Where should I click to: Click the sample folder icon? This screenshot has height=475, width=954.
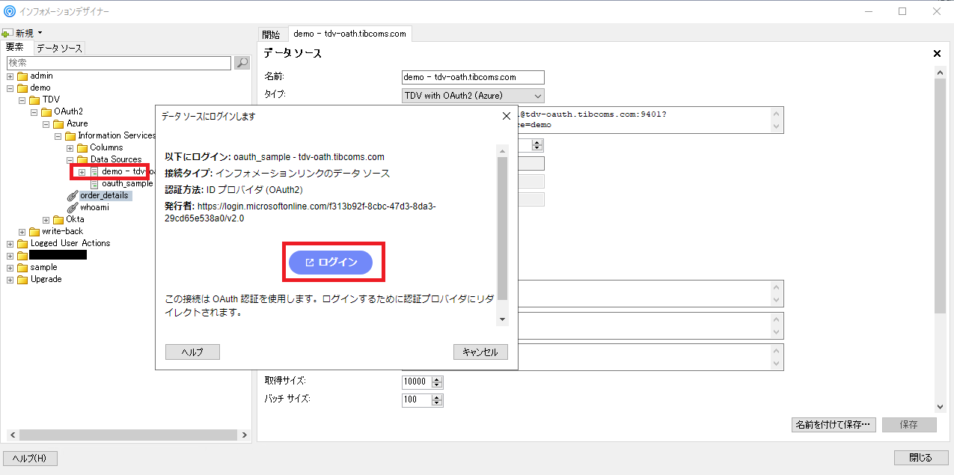pyautogui.click(x=22, y=268)
